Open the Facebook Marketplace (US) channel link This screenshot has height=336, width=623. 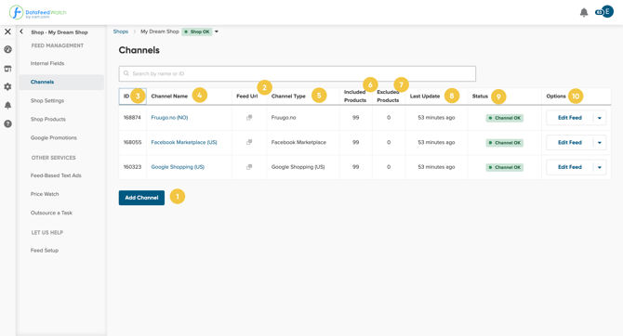(x=184, y=142)
